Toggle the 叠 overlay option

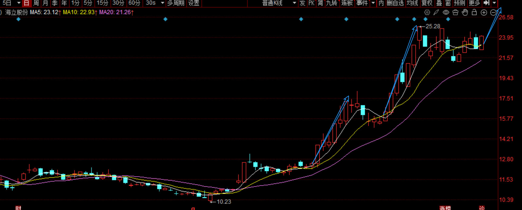439,3
